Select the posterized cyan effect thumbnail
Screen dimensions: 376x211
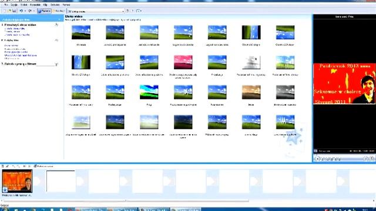(149, 92)
